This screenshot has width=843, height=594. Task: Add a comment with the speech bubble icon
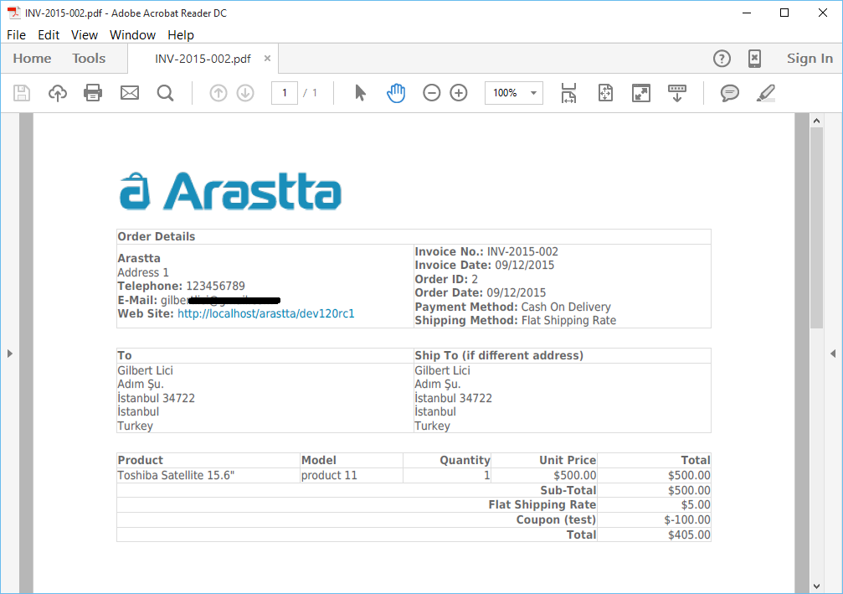pos(729,93)
